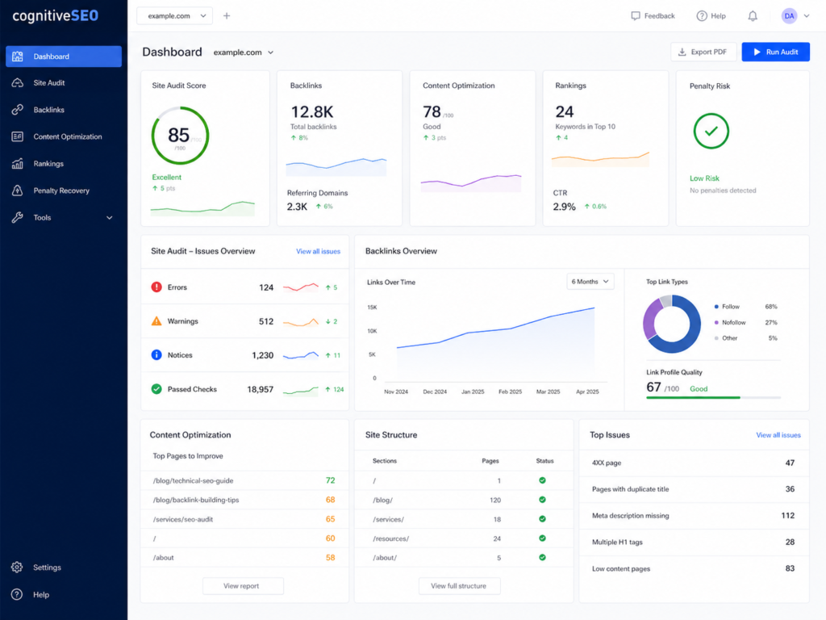Click the Site Audit sidebar icon
This screenshot has width=826, height=620.
18,83
